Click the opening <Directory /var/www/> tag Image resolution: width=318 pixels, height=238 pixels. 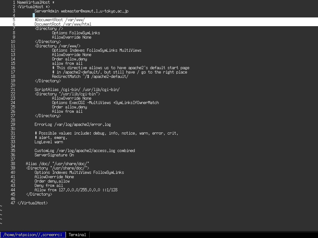coord(58,46)
